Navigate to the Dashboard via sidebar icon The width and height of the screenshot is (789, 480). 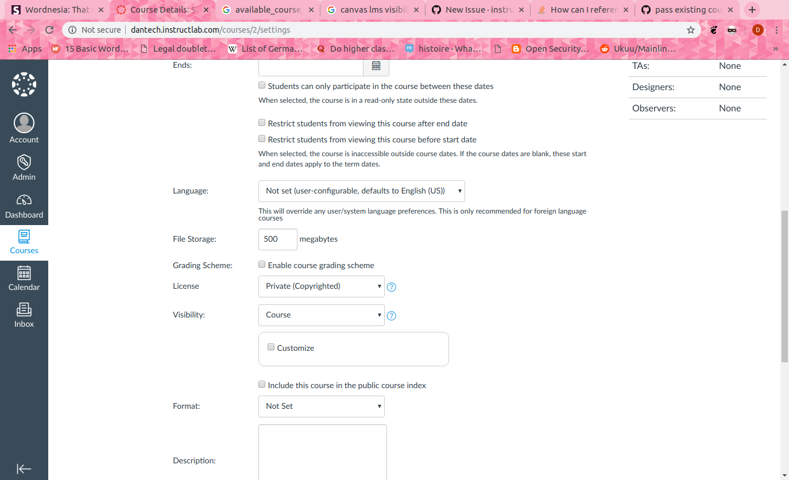[24, 204]
